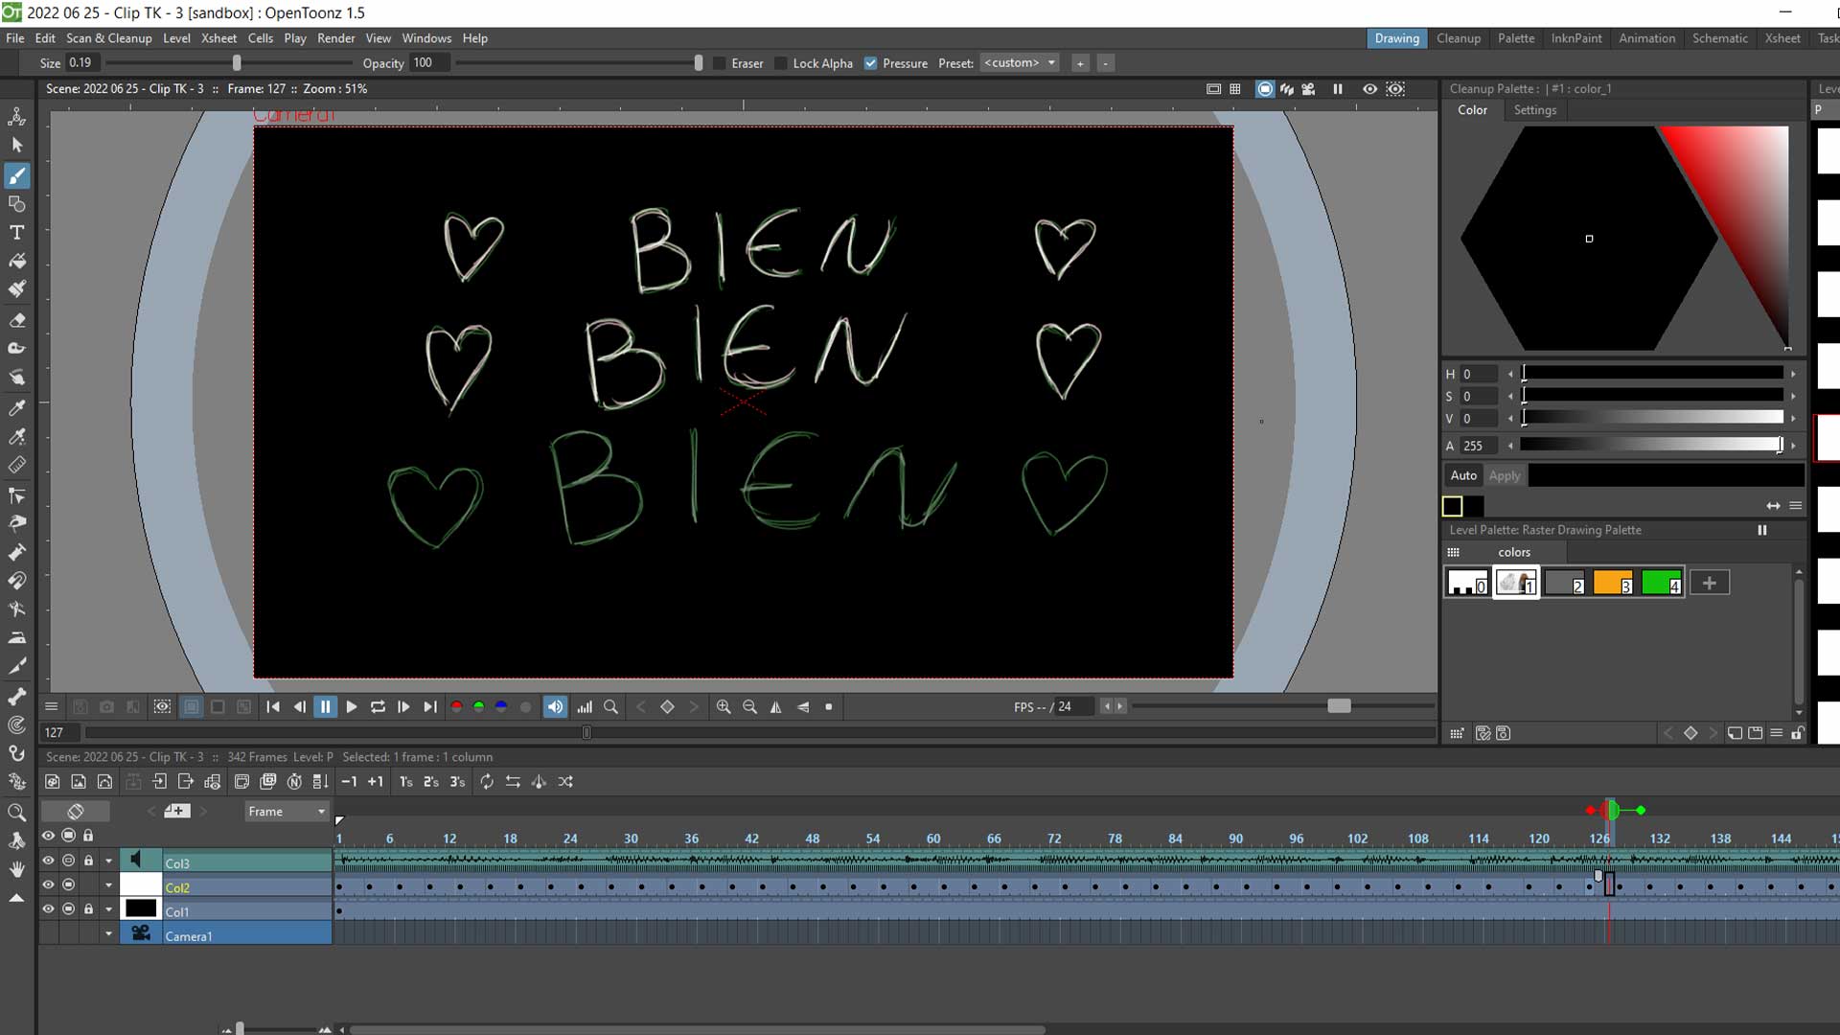Click the loop playback icon
Screen dimensions: 1840x1035
coord(378,707)
